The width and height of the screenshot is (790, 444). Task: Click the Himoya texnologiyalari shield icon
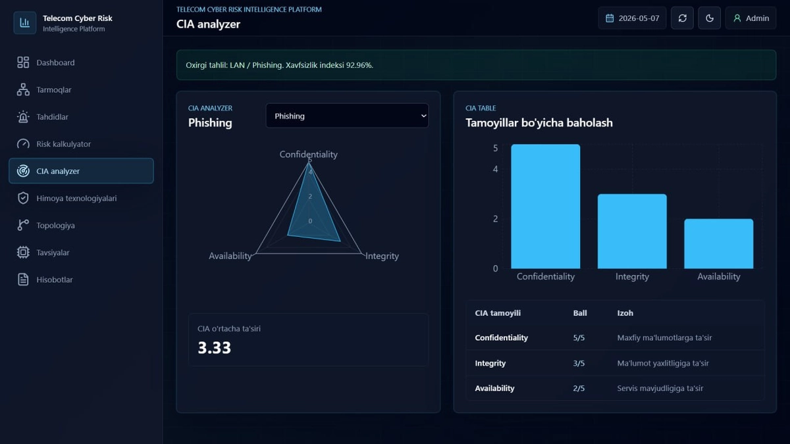click(x=23, y=198)
